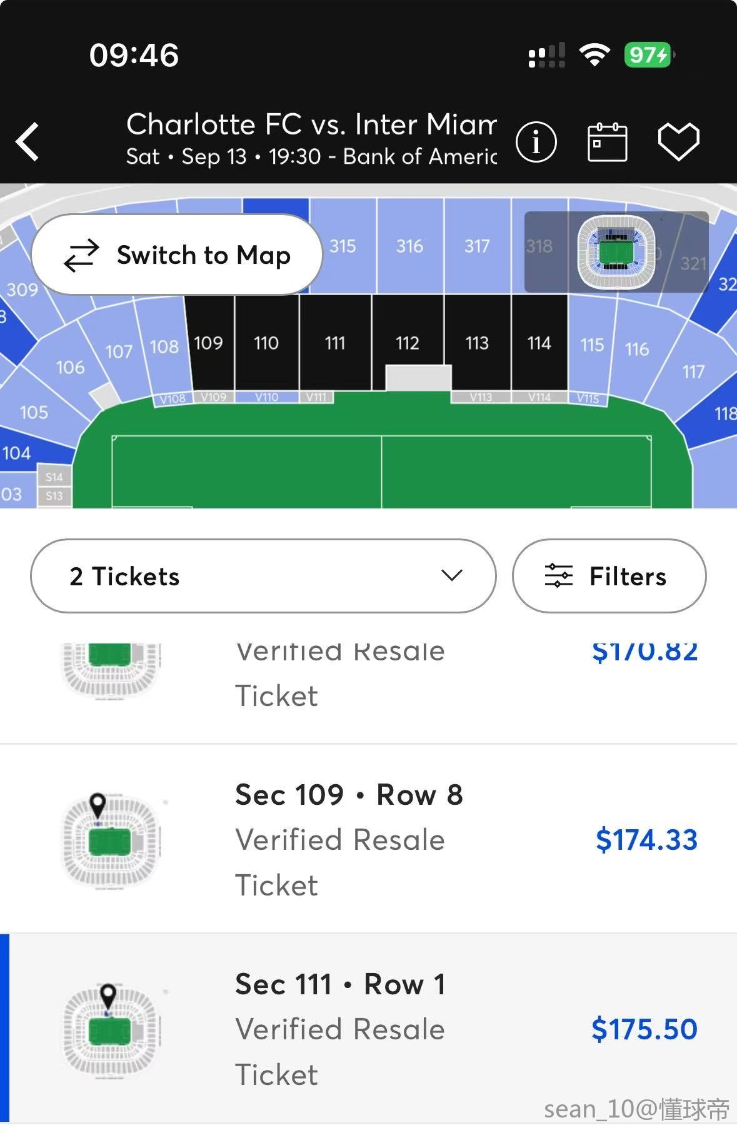Image resolution: width=737 pixels, height=1130 pixels.
Task: Tap the $175.50 price
Action: [x=644, y=1029]
